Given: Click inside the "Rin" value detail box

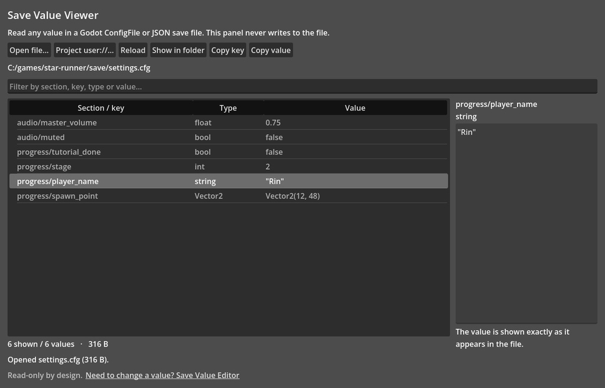Looking at the screenshot, I should click(526, 224).
